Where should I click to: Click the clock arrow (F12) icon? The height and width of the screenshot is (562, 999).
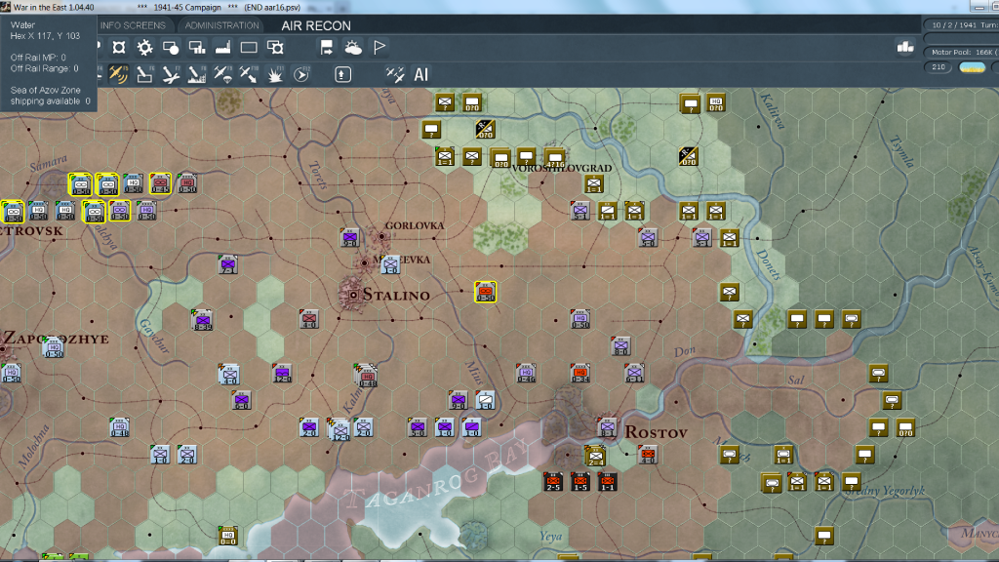pyautogui.click(x=301, y=73)
